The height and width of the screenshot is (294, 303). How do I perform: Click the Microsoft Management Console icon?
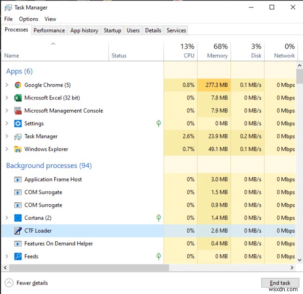point(18,111)
